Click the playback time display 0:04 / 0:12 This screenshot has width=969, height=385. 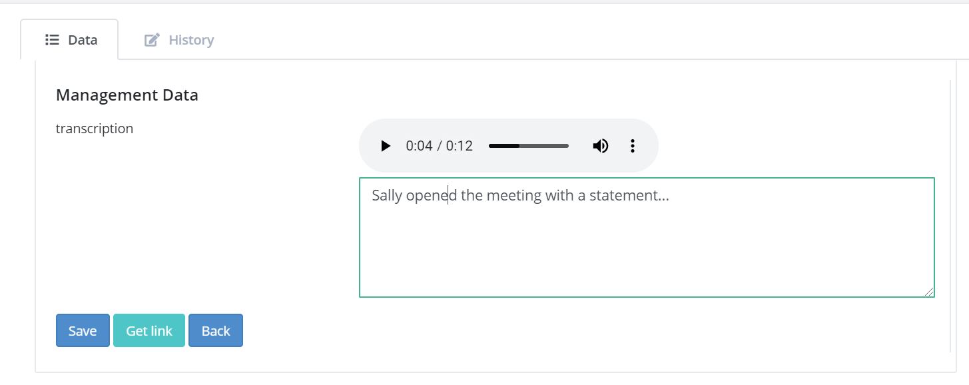pos(440,145)
